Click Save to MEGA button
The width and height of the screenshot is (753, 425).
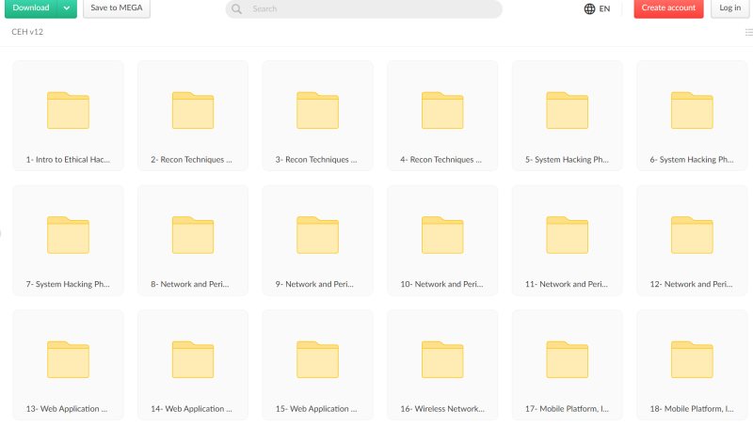[117, 8]
